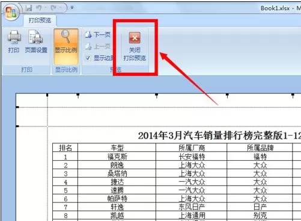Click the 打印 printer button
This screenshot has height=221, width=301.
tap(14, 42)
